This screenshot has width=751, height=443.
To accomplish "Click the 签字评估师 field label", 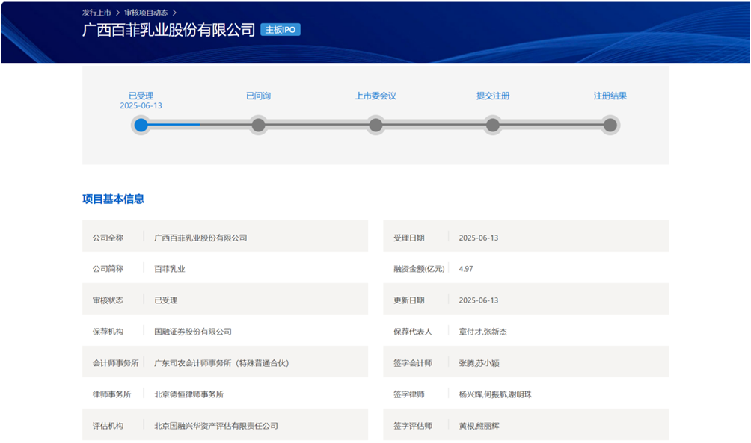I will [x=413, y=426].
